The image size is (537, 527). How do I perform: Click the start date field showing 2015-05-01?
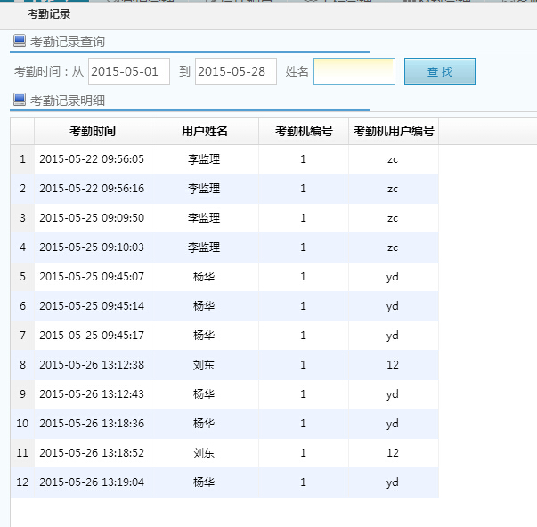pyautogui.click(x=129, y=71)
